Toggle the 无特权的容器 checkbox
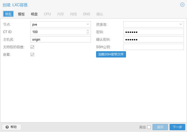The height and width of the screenshot is (132, 187). click(32, 47)
